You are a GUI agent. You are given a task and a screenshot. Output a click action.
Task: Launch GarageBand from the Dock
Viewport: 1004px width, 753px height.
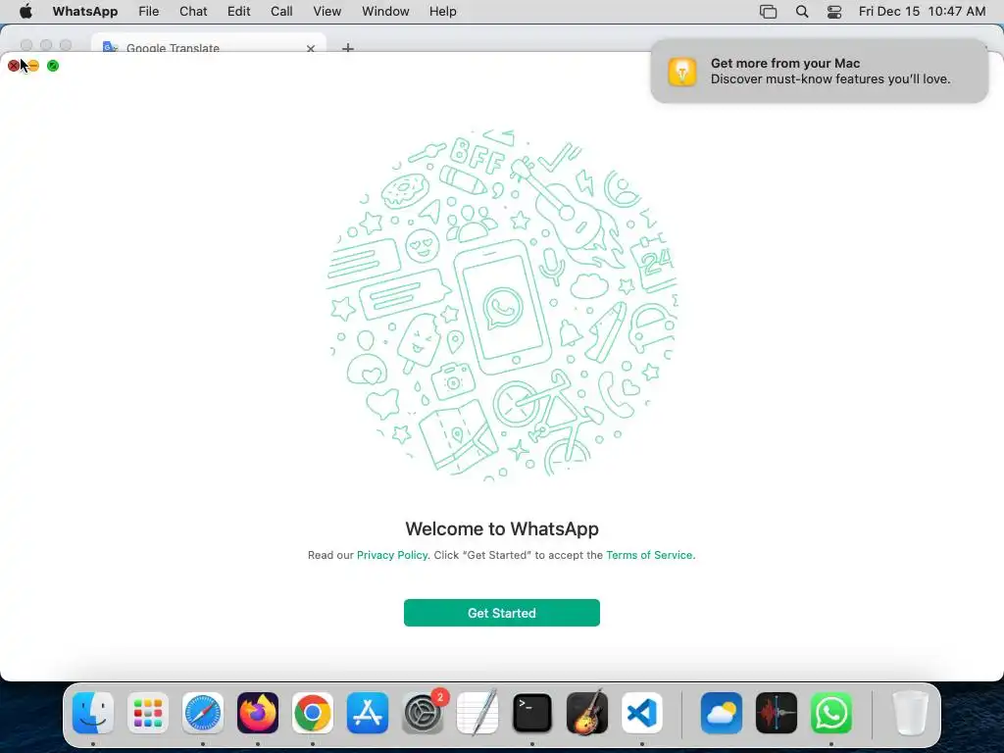tap(587, 713)
